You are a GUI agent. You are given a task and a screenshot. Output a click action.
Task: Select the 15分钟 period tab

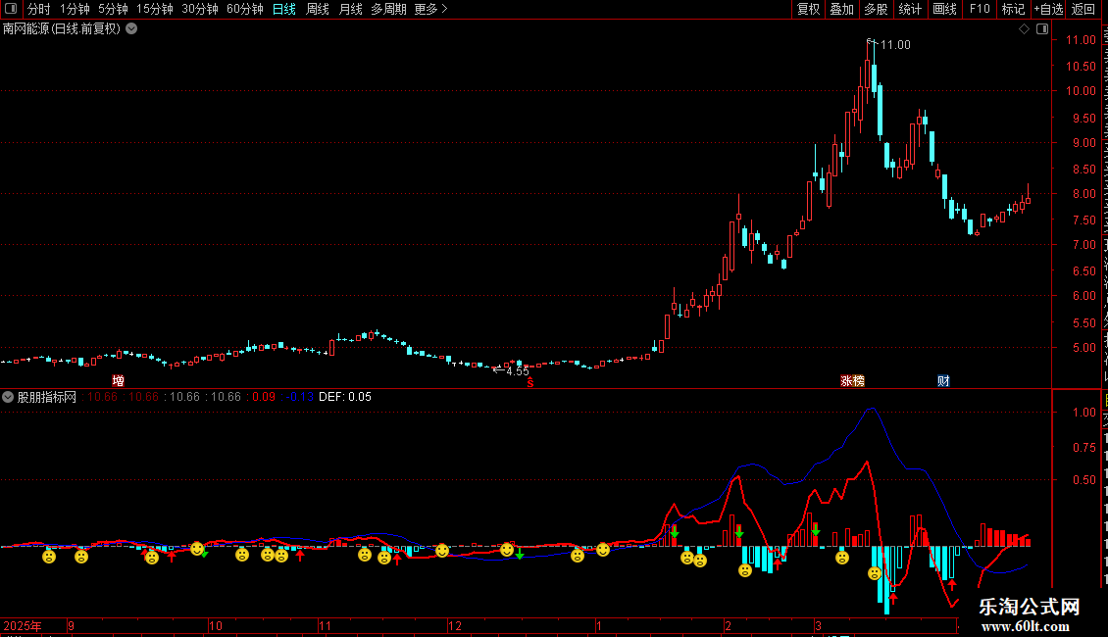pyautogui.click(x=154, y=9)
